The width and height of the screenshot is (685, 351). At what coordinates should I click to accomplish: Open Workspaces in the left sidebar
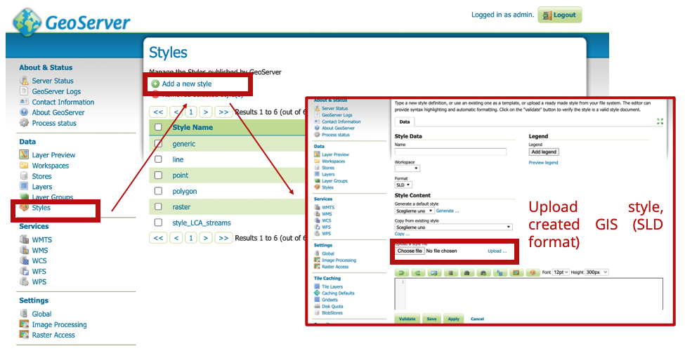(x=50, y=166)
